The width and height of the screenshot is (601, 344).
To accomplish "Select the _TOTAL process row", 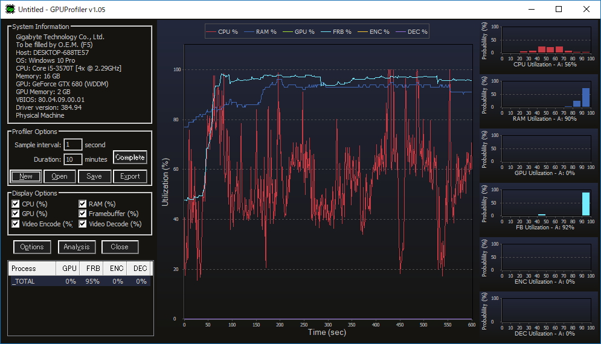I will (80, 281).
